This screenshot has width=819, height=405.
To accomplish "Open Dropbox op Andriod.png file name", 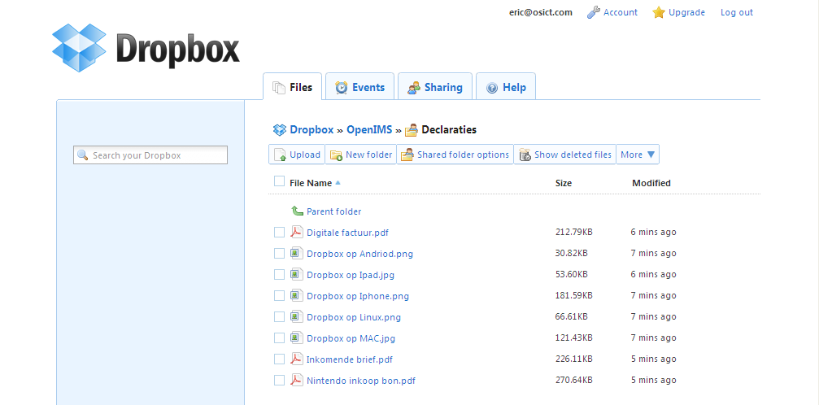I will (x=359, y=254).
